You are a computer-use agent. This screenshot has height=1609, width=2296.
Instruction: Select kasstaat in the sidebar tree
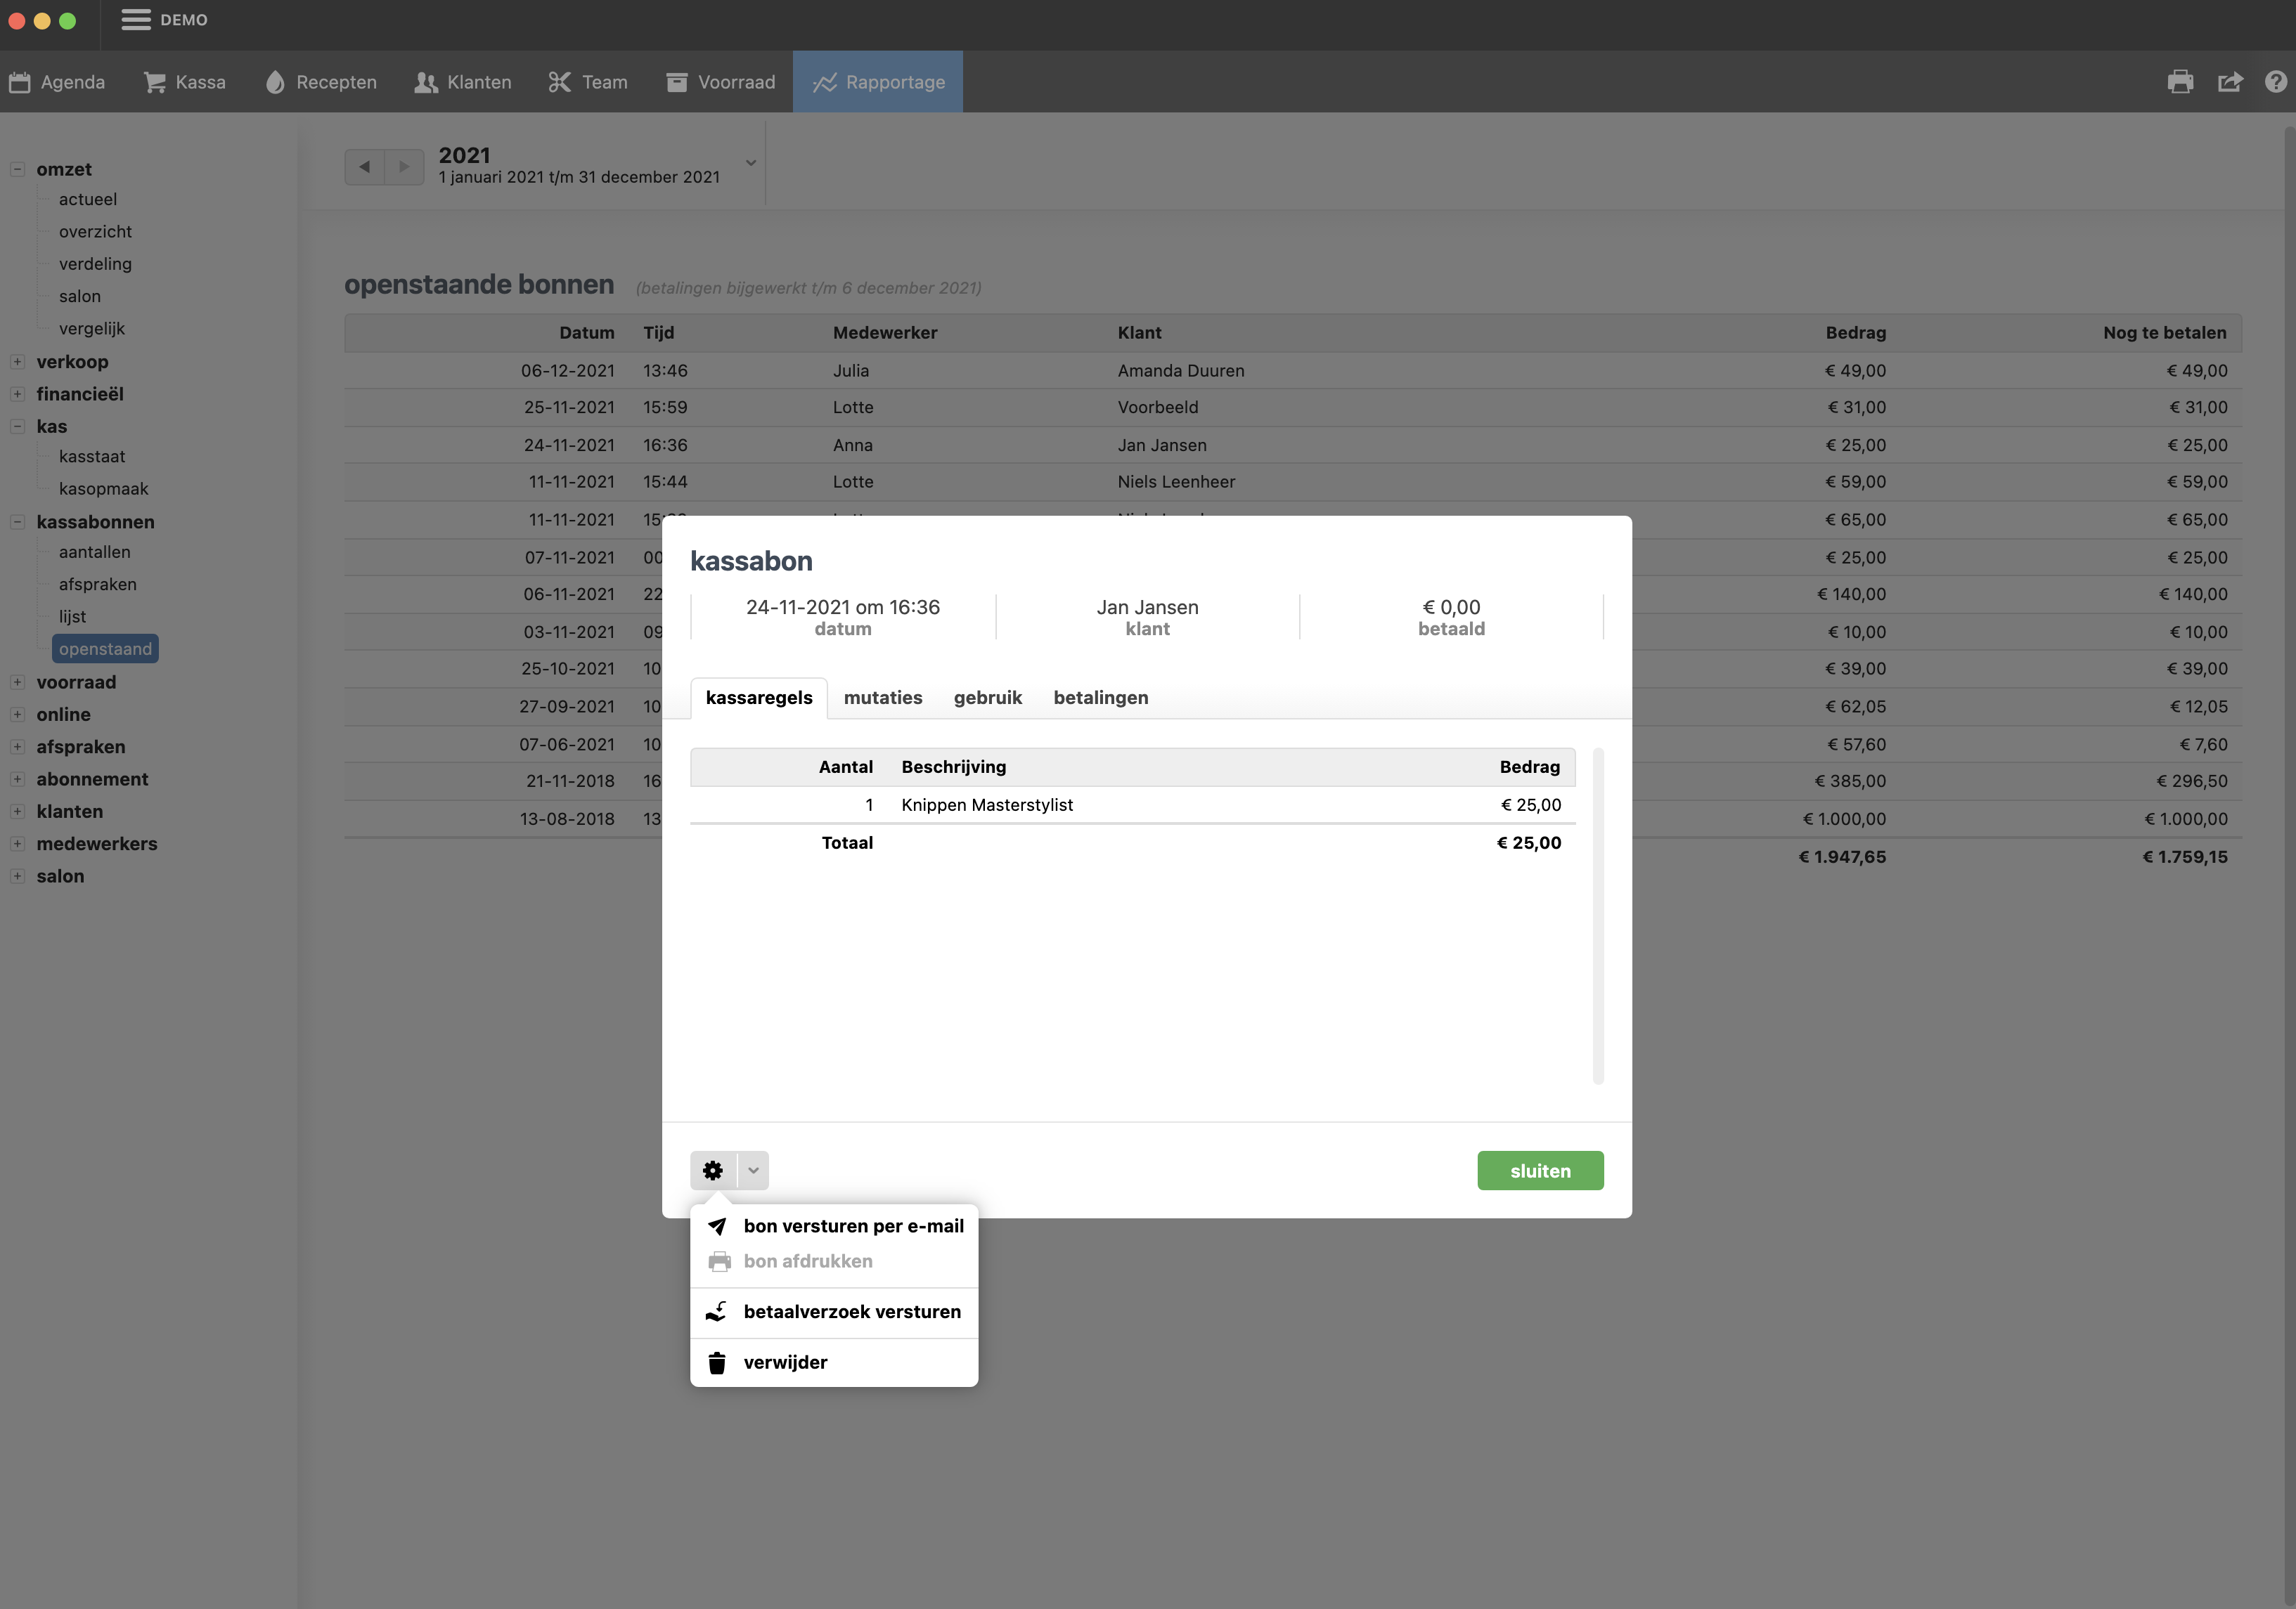coord(92,457)
